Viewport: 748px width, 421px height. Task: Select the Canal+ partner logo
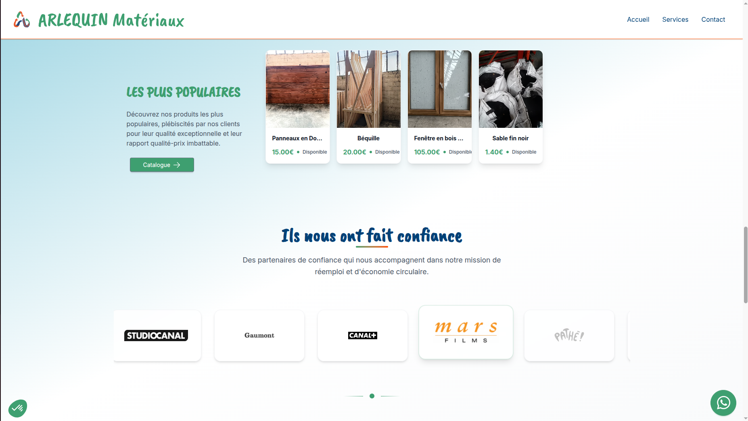pyautogui.click(x=363, y=336)
